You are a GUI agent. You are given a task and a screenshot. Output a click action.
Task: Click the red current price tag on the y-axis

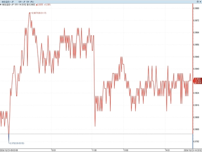pyautogui.click(x=198, y=81)
